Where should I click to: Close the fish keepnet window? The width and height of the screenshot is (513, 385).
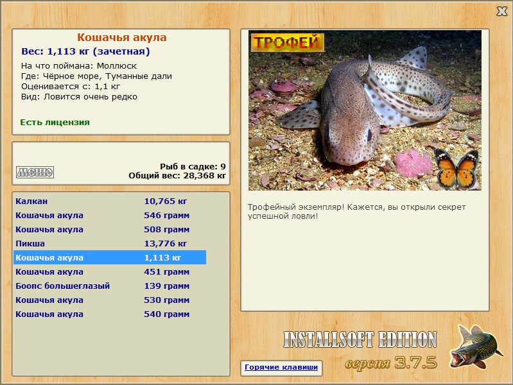(x=502, y=12)
